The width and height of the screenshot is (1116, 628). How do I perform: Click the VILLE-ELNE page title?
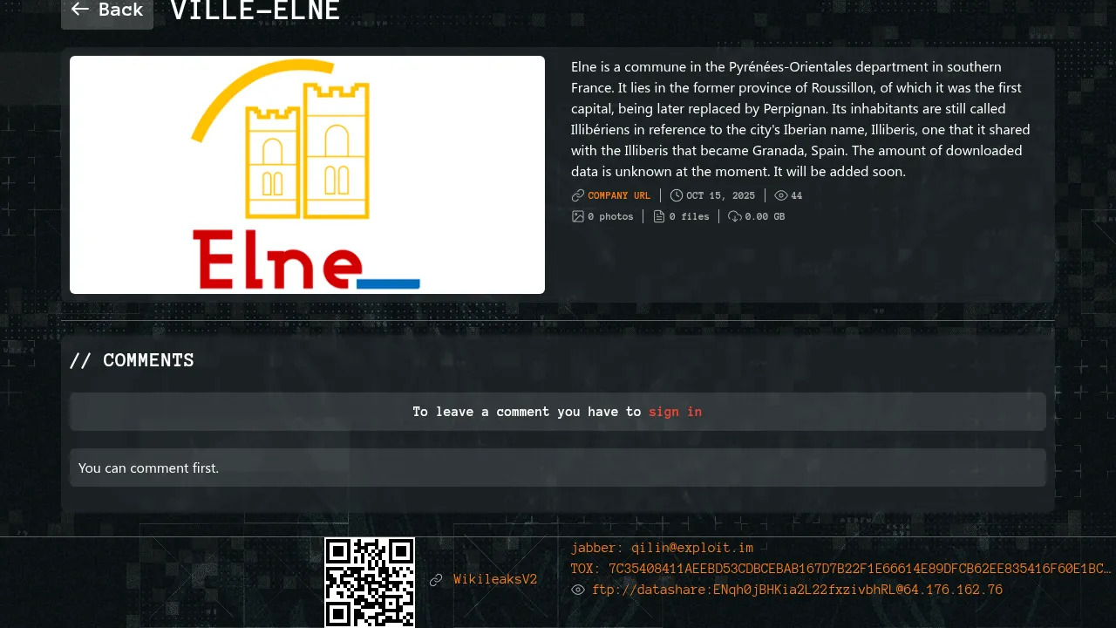255,11
